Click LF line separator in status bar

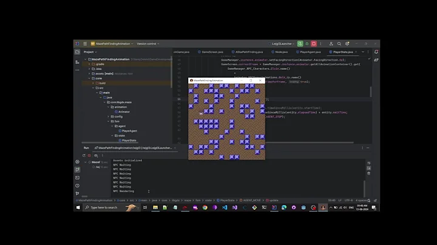340,200
